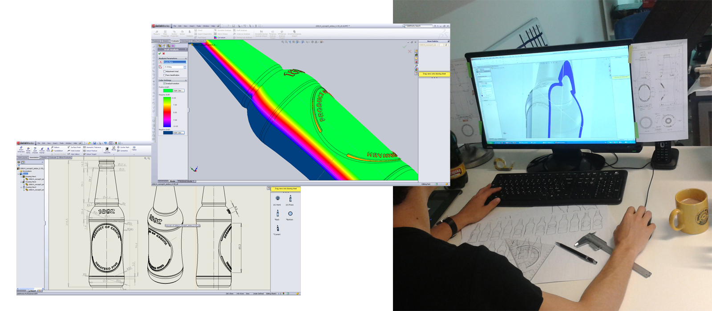
Task: Switch to the Annotation tab
Action: 34,157
